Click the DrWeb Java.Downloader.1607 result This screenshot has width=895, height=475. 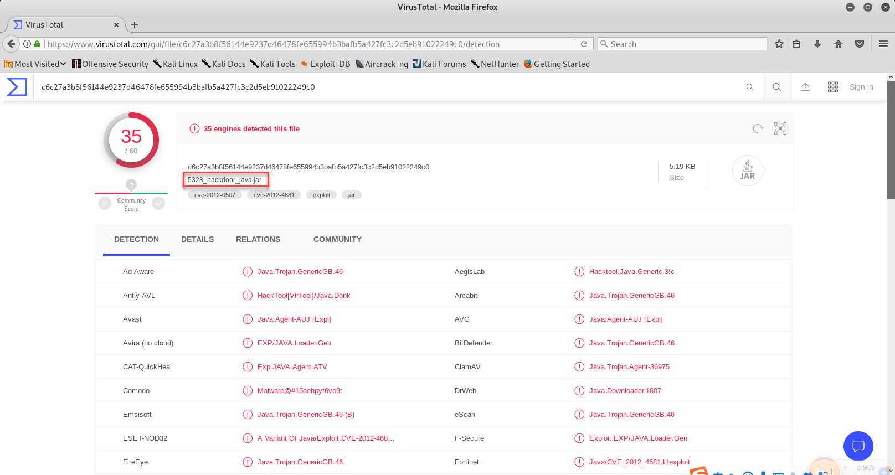[625, 391]
